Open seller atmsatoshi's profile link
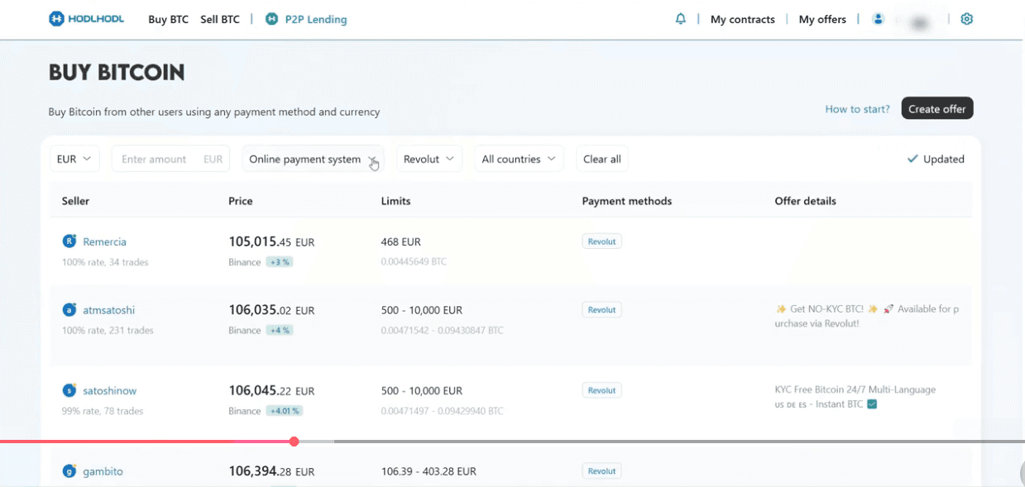Screen dimensions: 1025x487 [108, 310]
